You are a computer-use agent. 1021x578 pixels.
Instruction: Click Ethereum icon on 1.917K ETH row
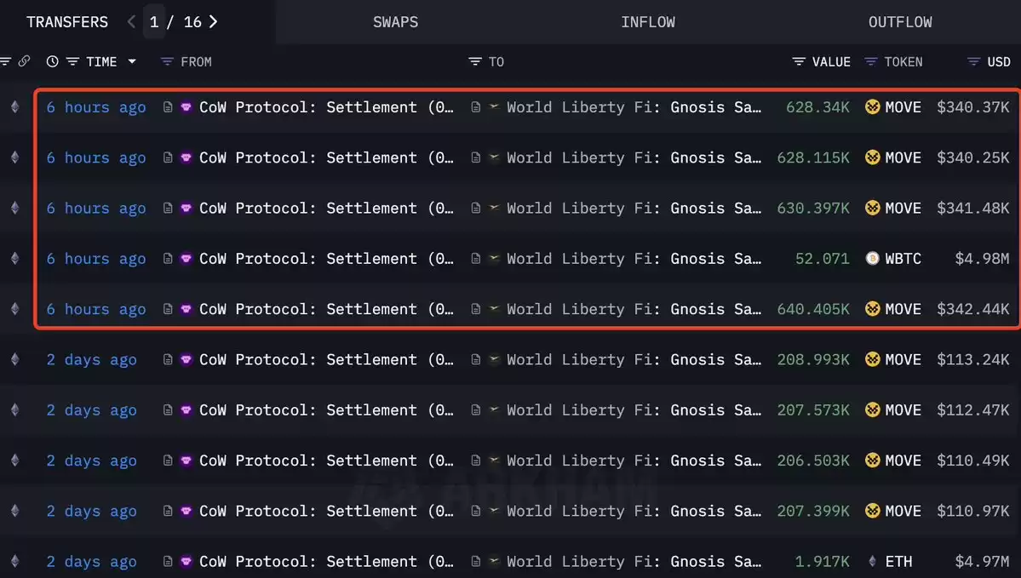pyautogui.click(x=15, y=561)
